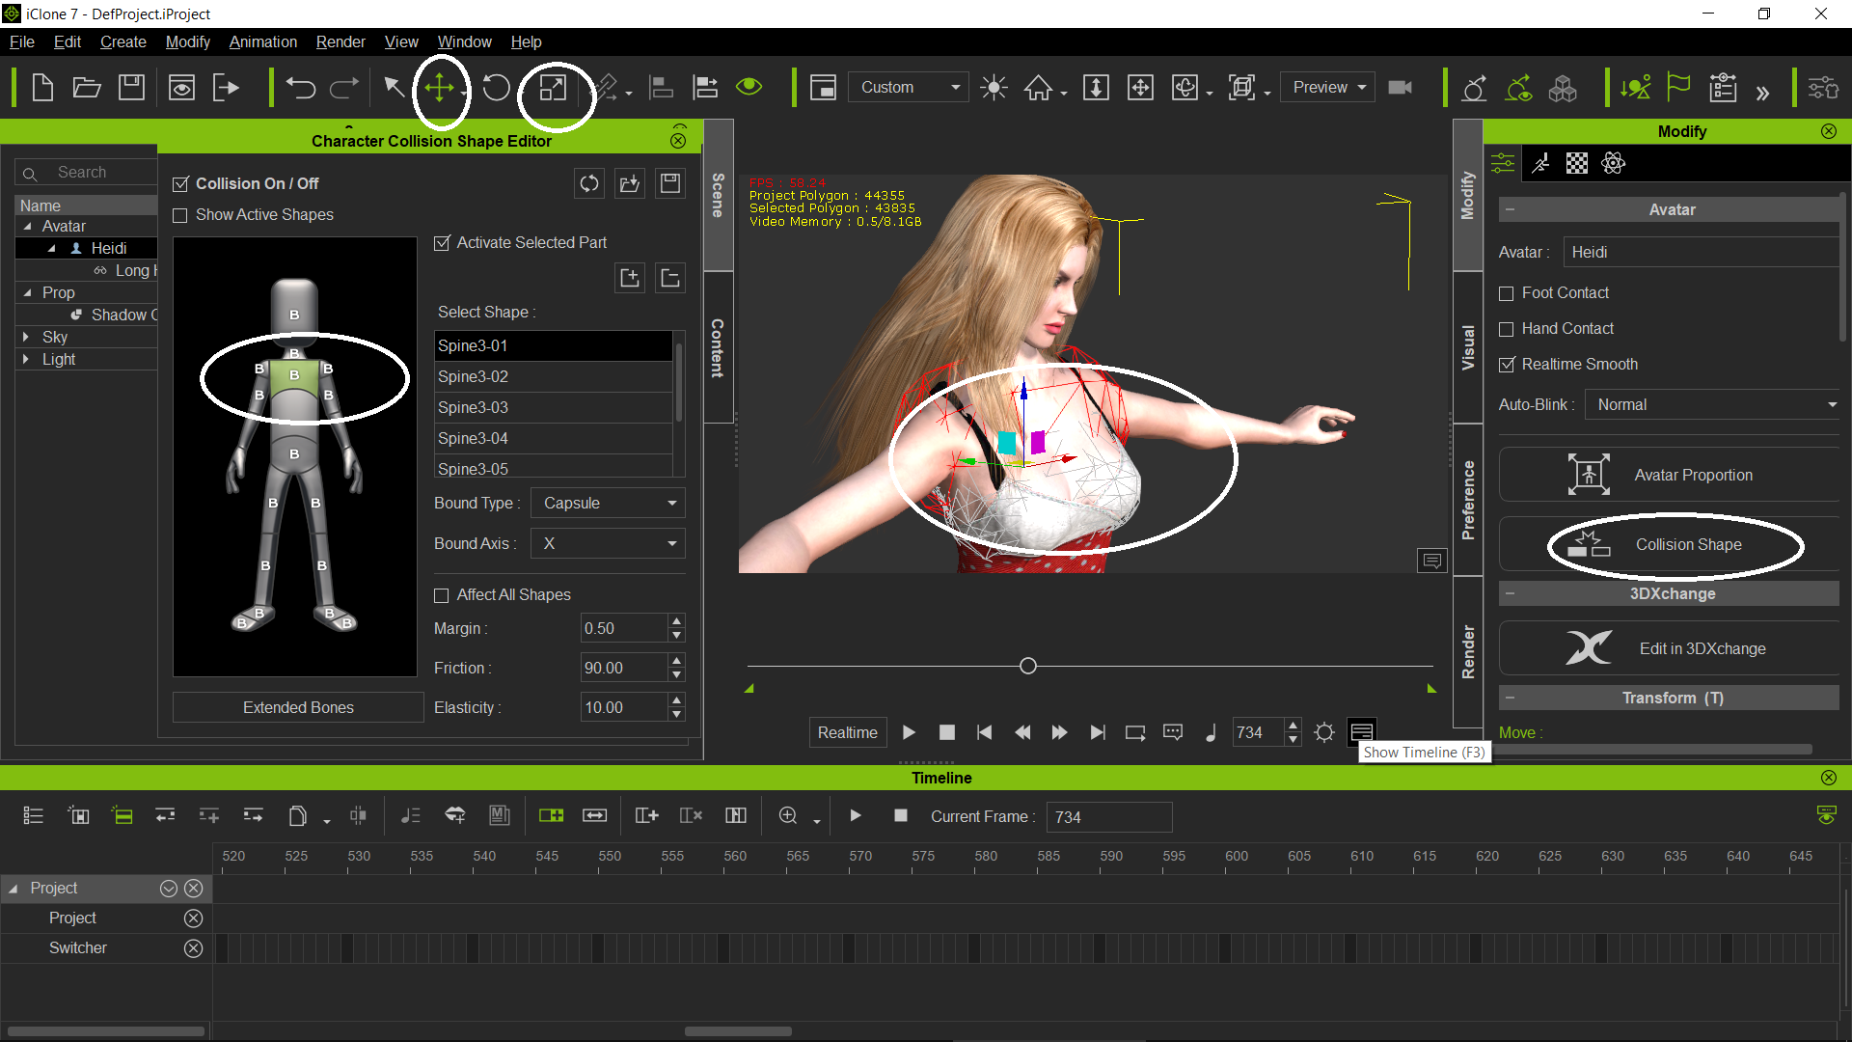
Task: Click the Show Timeline icon
Action: pyautogui.click(x=1361, y=732)
